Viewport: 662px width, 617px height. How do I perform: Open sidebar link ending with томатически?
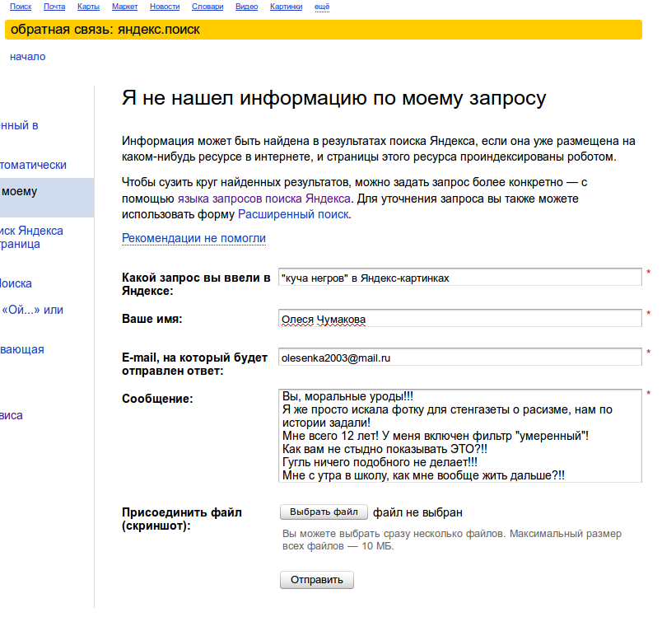coord(34,165)
